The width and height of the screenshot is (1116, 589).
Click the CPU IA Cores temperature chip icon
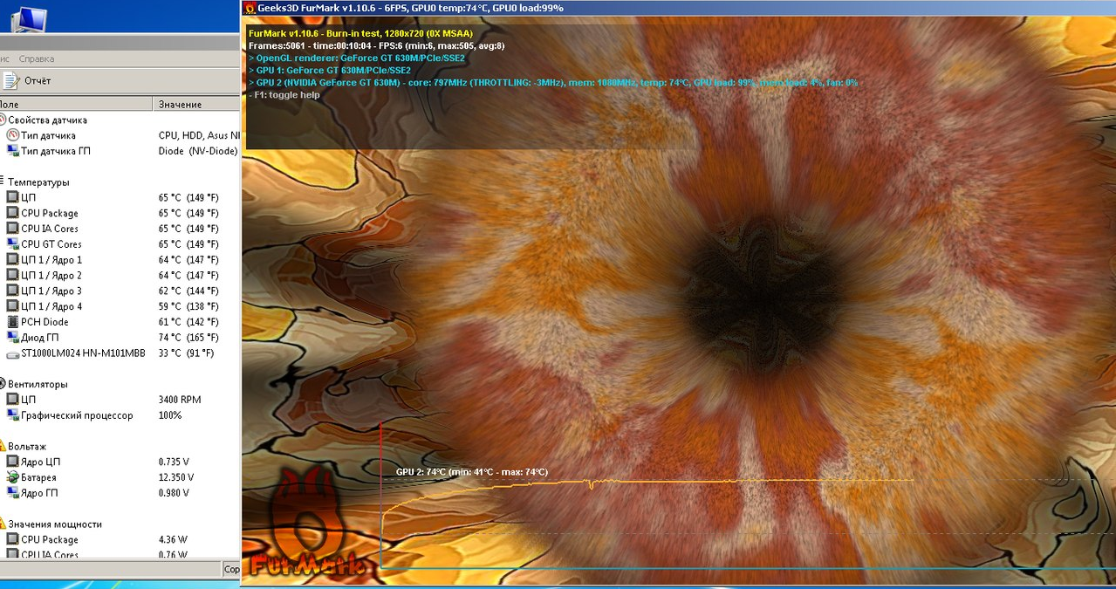[12, 229]
